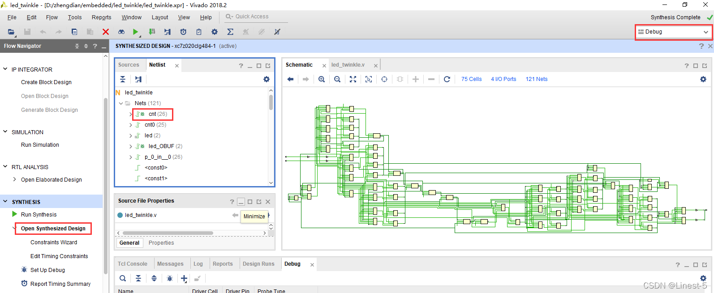Click the red X cancel icon in toolbar
Image resolution: width=714 pixels, height=293 pixels.
[x=106, y=32]
